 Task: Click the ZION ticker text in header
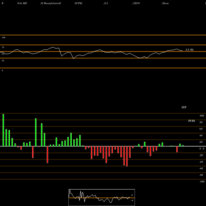[137, 3]
